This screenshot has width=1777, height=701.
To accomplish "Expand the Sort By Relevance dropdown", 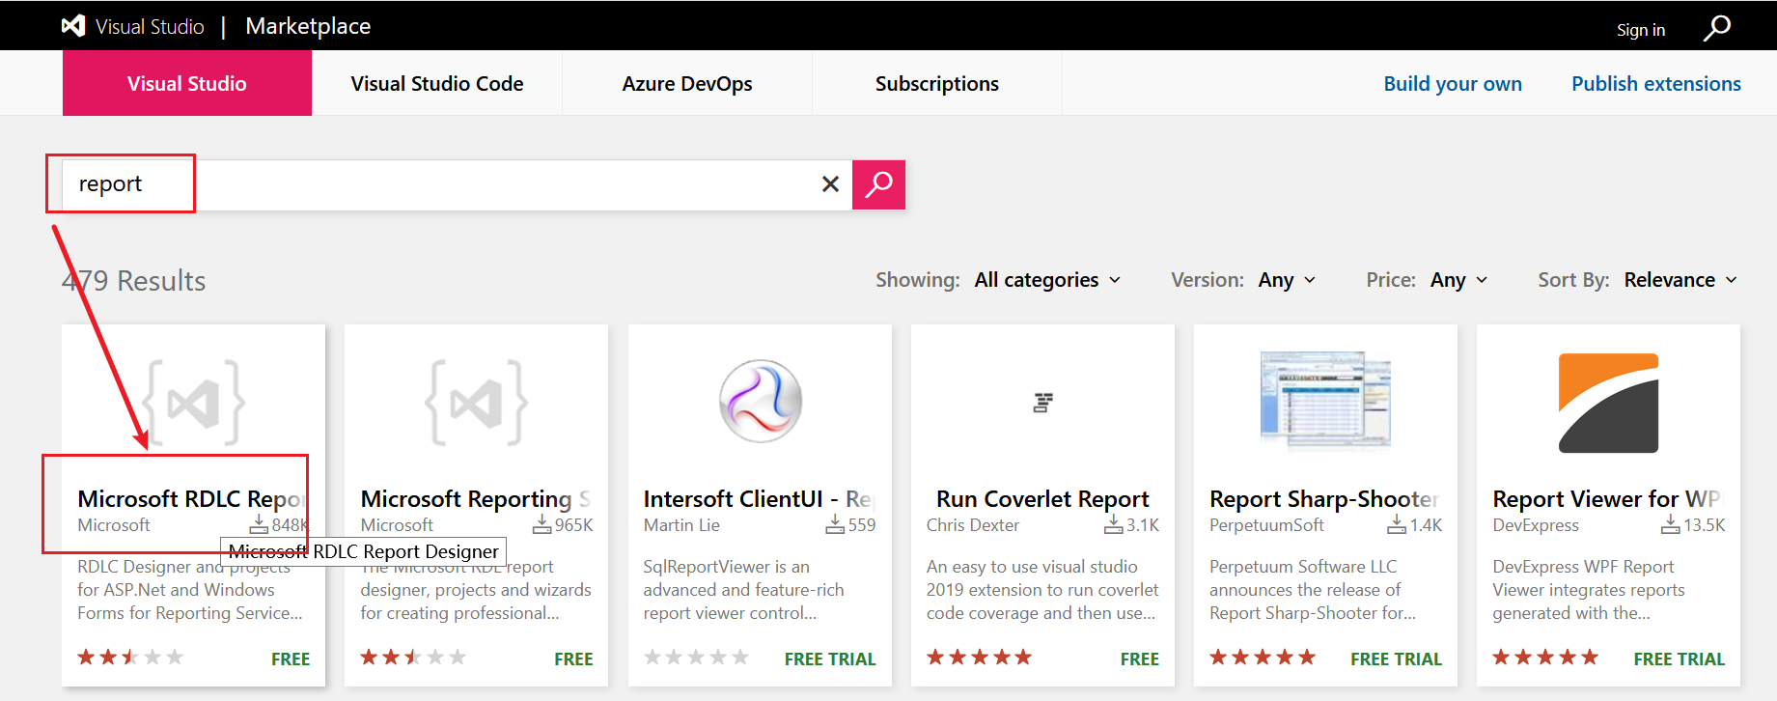I will [x=1681, y=280].
